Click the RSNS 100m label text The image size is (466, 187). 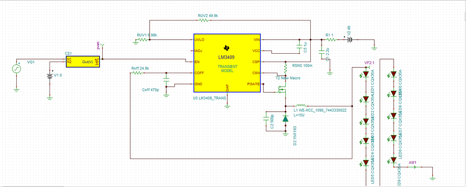tap(302, 65)
